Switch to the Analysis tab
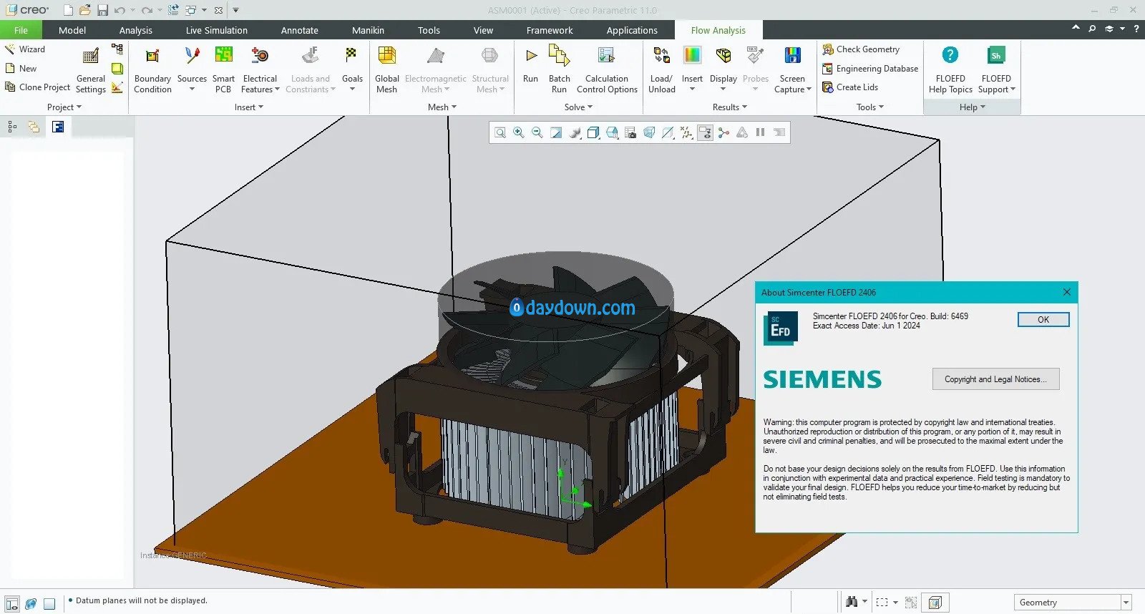The image size is (1145, 614). tap(136, 30)
